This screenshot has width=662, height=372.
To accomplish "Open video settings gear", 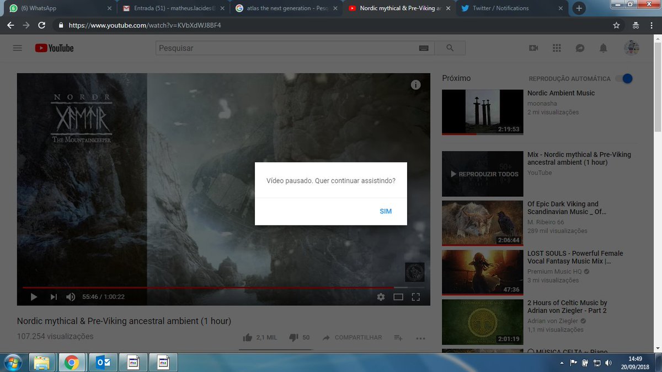I will coord(381,297).
